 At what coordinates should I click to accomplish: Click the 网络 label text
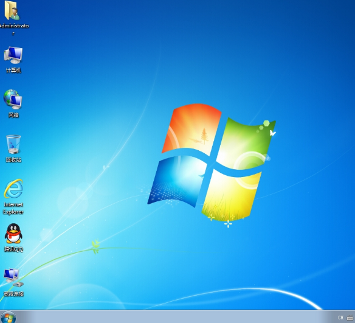tap(13, 115)
